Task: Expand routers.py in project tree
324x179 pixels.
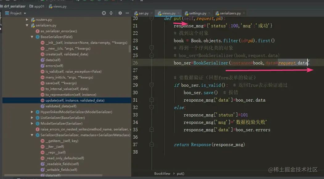Action: pos(27,20)
